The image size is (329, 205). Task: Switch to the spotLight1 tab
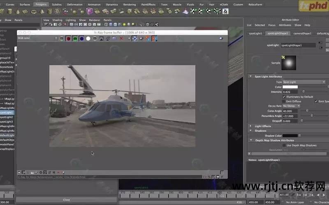(255, 34)
